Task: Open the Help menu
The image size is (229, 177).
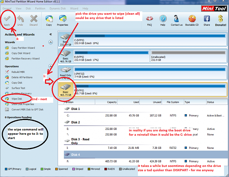Action: 85,9
